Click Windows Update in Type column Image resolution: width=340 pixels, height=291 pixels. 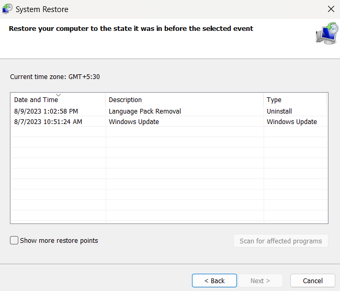tap(292, 121)
